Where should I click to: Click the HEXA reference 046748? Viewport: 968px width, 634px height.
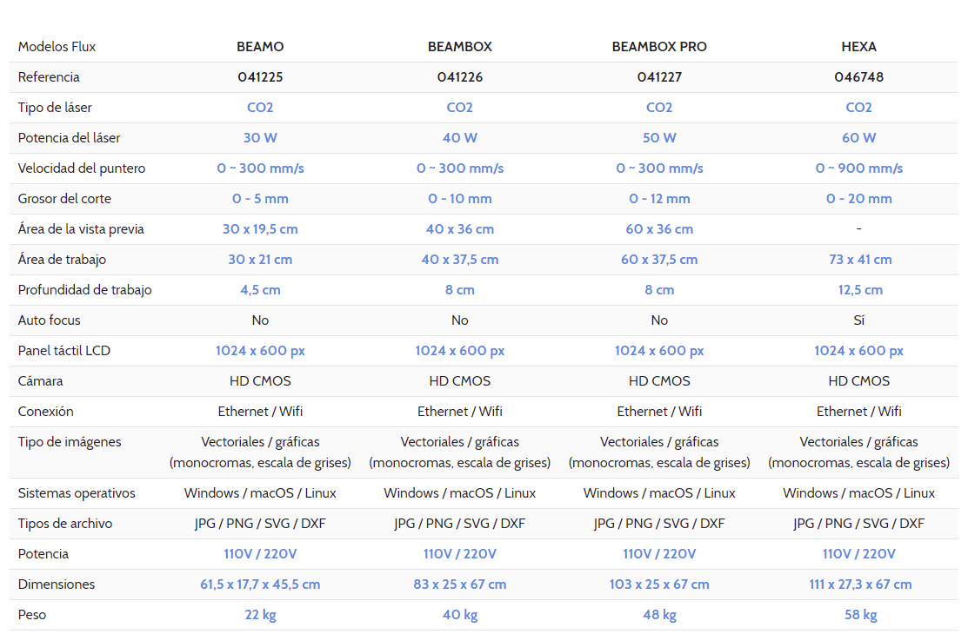click(x=858, y=77)
